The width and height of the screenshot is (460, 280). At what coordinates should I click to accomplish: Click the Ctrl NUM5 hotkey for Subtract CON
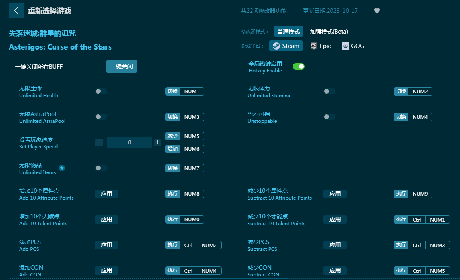click(422, 271)
